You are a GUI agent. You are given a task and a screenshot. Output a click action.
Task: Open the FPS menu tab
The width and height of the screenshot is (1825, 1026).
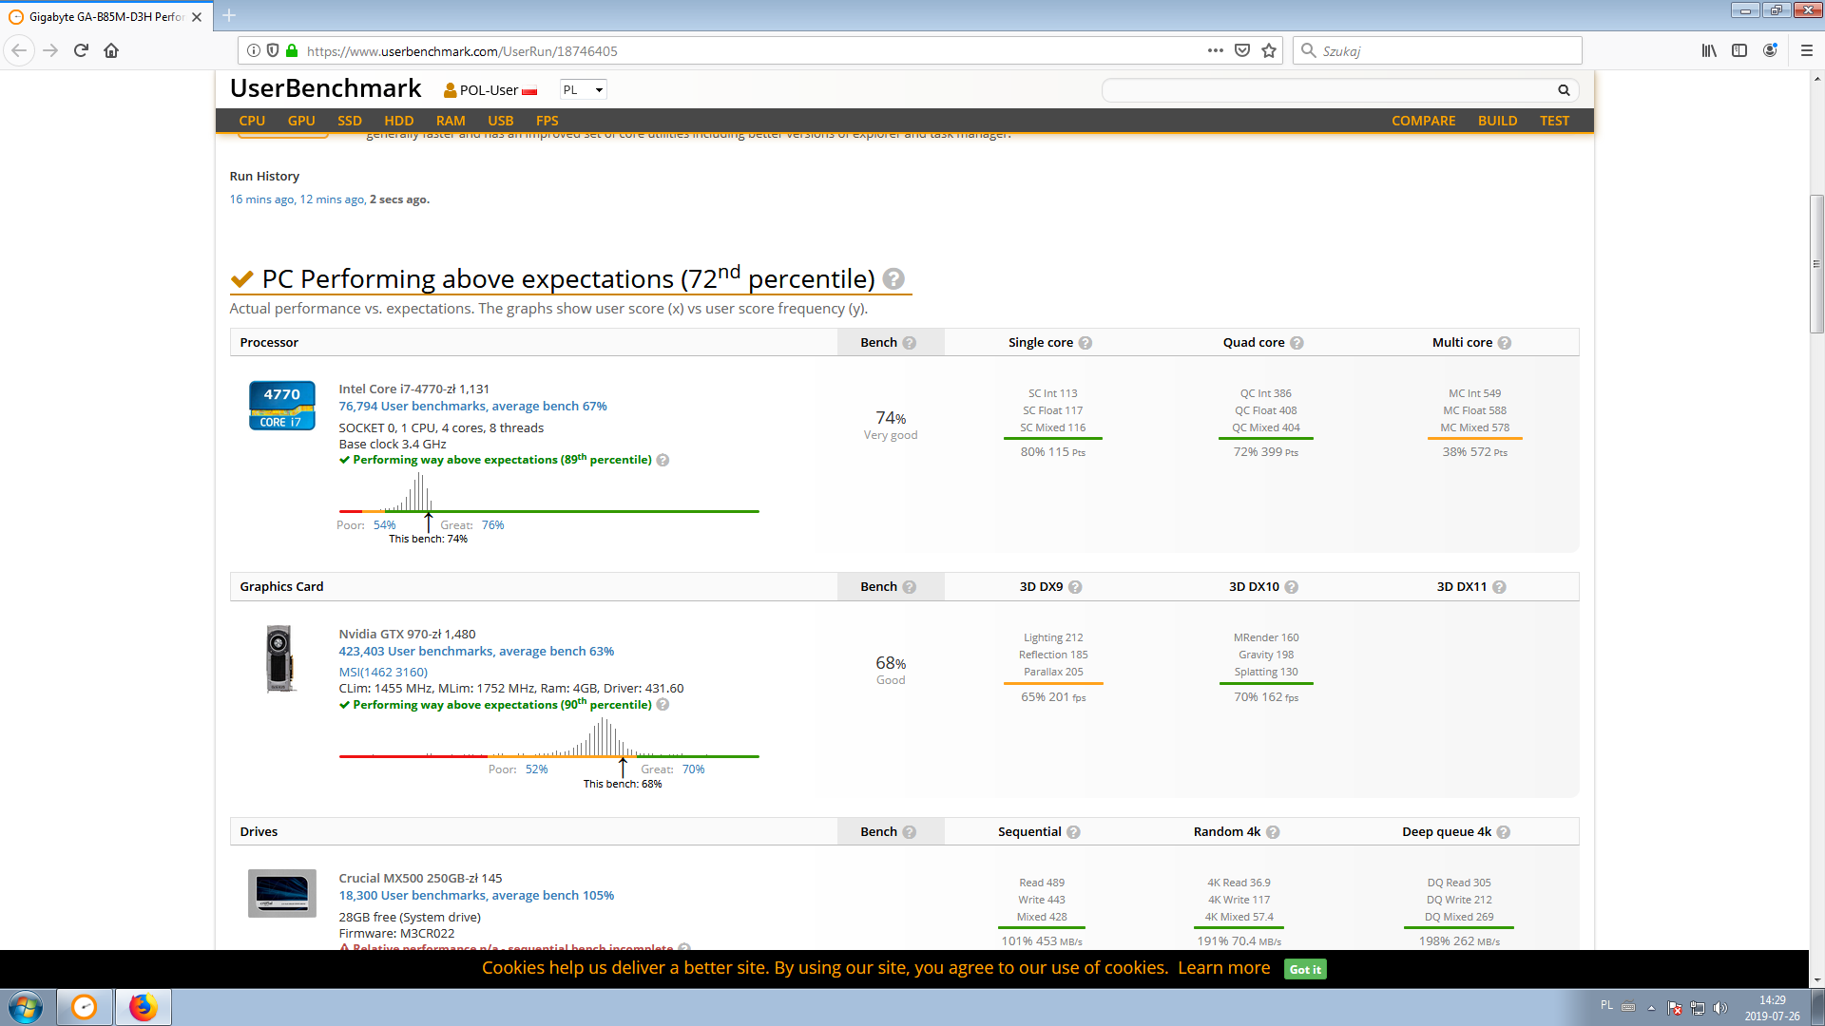pyautogui.click(x=547, y=121)
